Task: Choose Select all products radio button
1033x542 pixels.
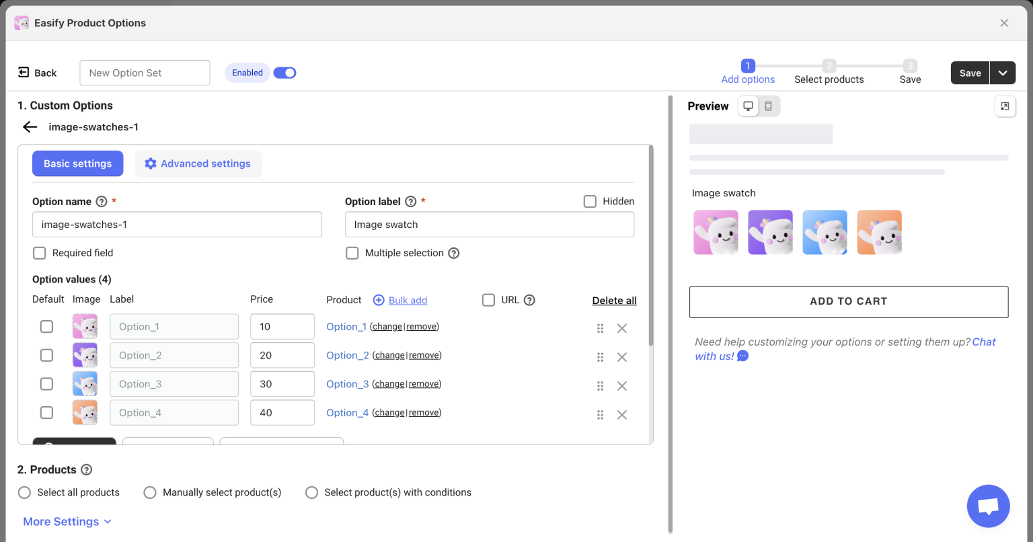Action: 25,492
